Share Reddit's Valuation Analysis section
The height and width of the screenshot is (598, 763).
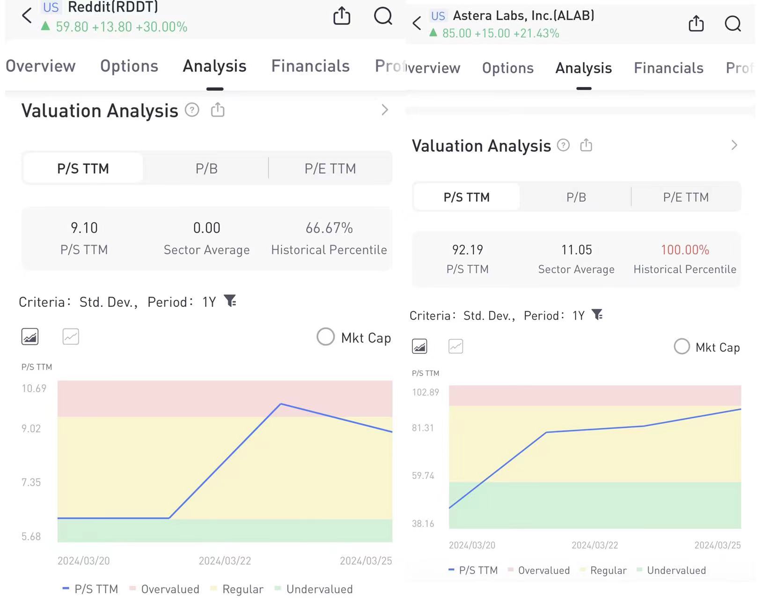pos(218,110)
